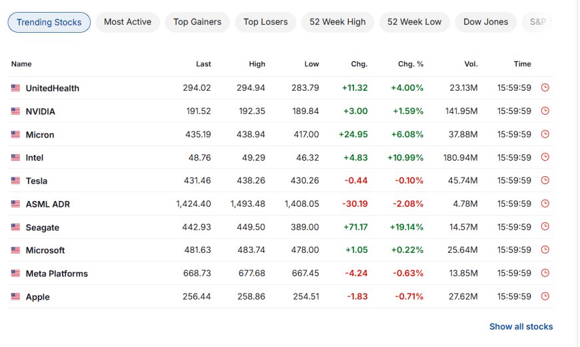580x347 pixels.
Task: Click the clock icon in Meta Platforms row
Action: tap(545, 273)
